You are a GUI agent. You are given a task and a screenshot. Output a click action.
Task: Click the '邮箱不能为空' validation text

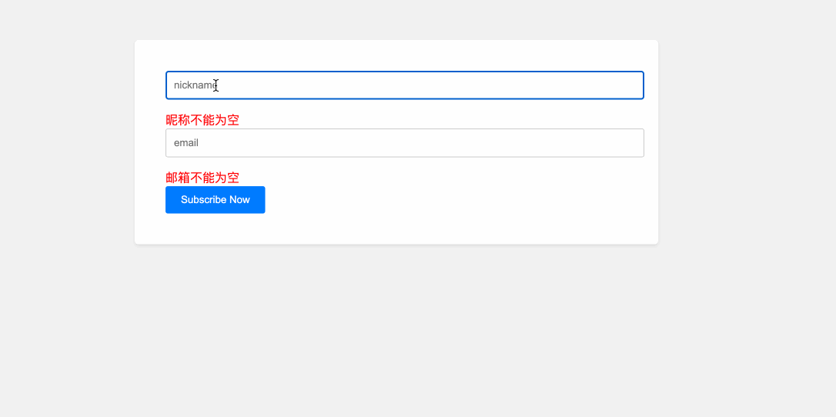coord(202,178)
